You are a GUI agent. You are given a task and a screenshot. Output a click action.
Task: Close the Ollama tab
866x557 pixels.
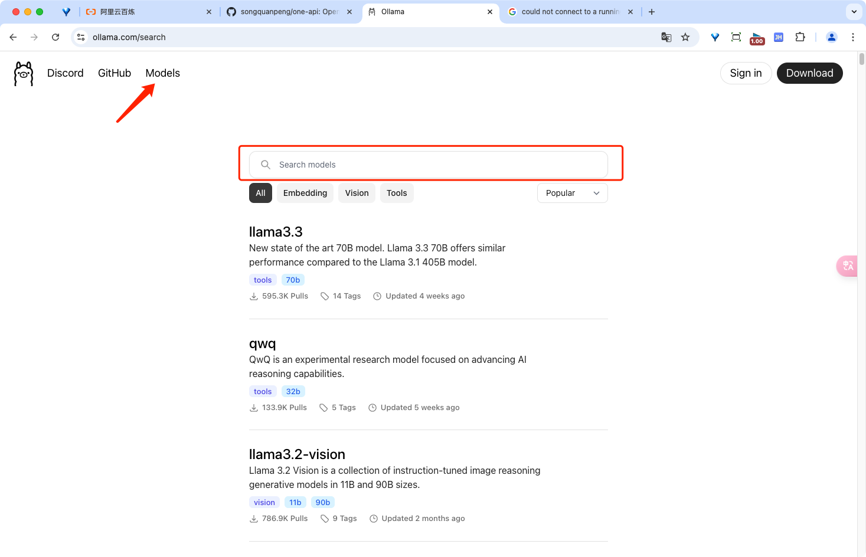click(490, 12)
